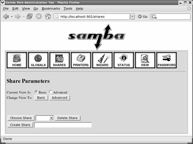The width and height of the screenshot is (193, 144).
Task: Open the VIEW magnifier icon
Action: coord(145,60)
